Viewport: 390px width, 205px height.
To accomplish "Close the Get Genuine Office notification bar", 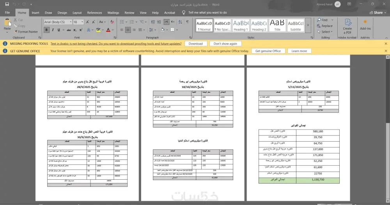I will pyautogui.click(x=386, y=51).
